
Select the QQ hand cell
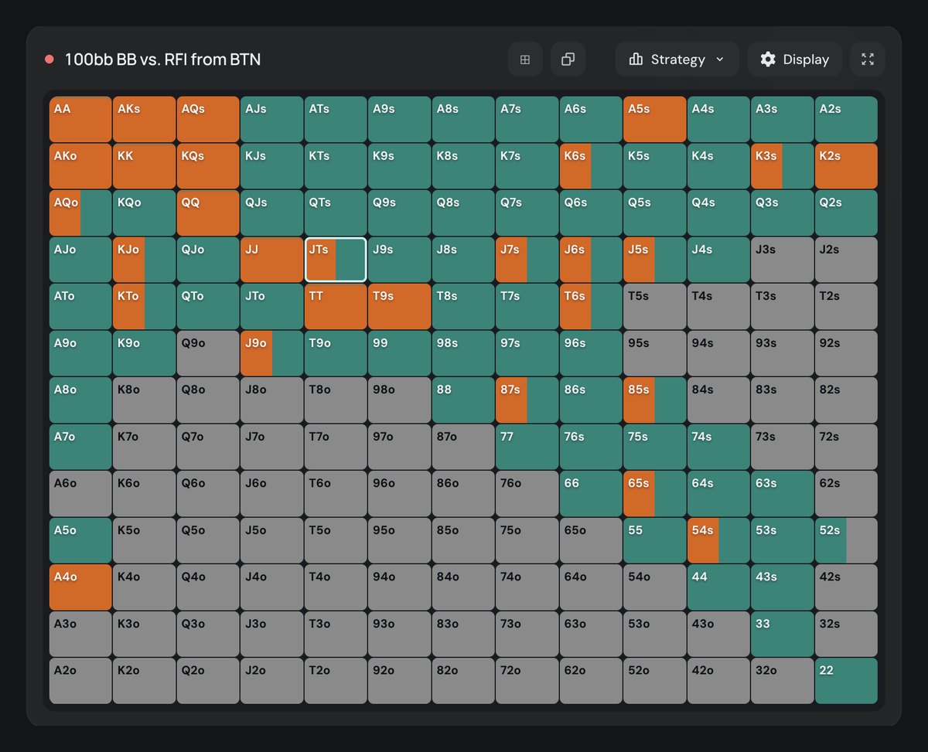[x=208, y=213]
